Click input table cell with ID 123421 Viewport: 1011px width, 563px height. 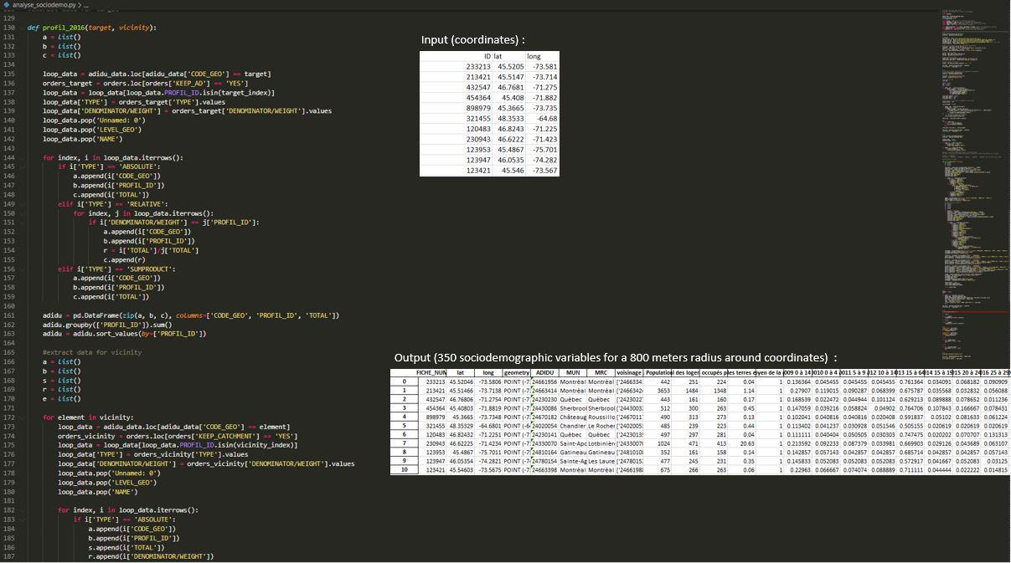477,171
